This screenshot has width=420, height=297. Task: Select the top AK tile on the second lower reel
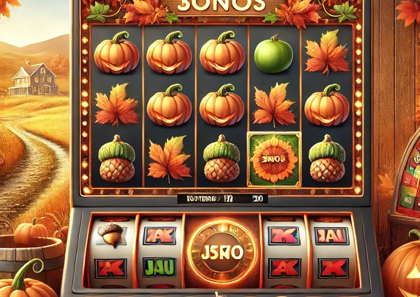point(160,236)
